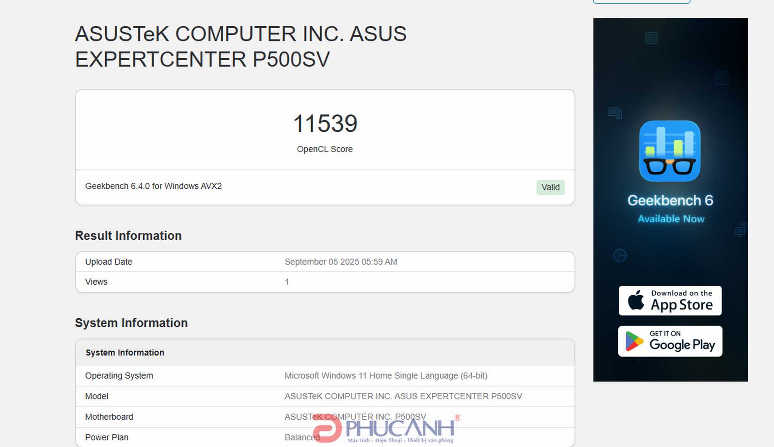The height and width of the screenshot is (447, 774).
Task: Click the Apple logo on the App Store badge
Action: (x=636, y=300)
